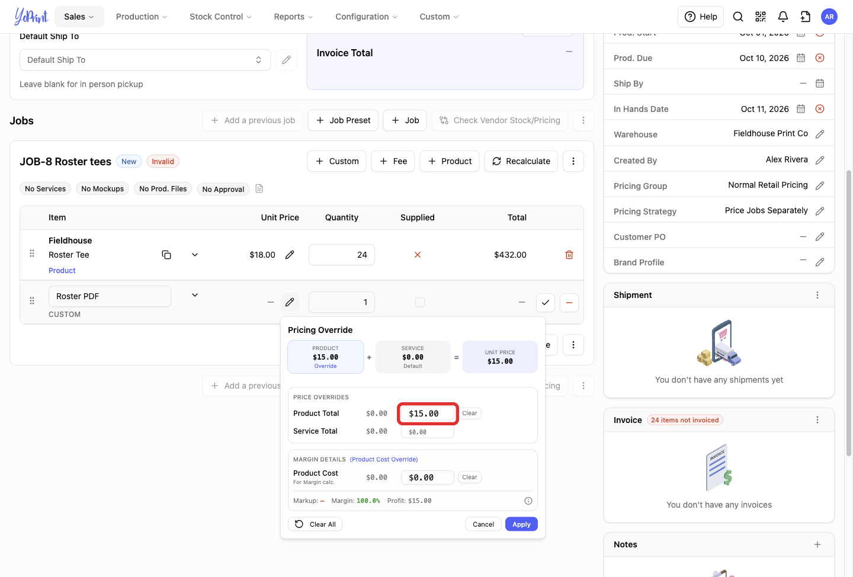Open the job notes document icon
The width and height of the screenshot is (853, 577).
click(259, 188)
